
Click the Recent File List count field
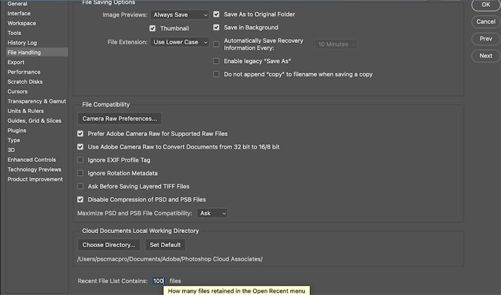(x=158, y=281)
